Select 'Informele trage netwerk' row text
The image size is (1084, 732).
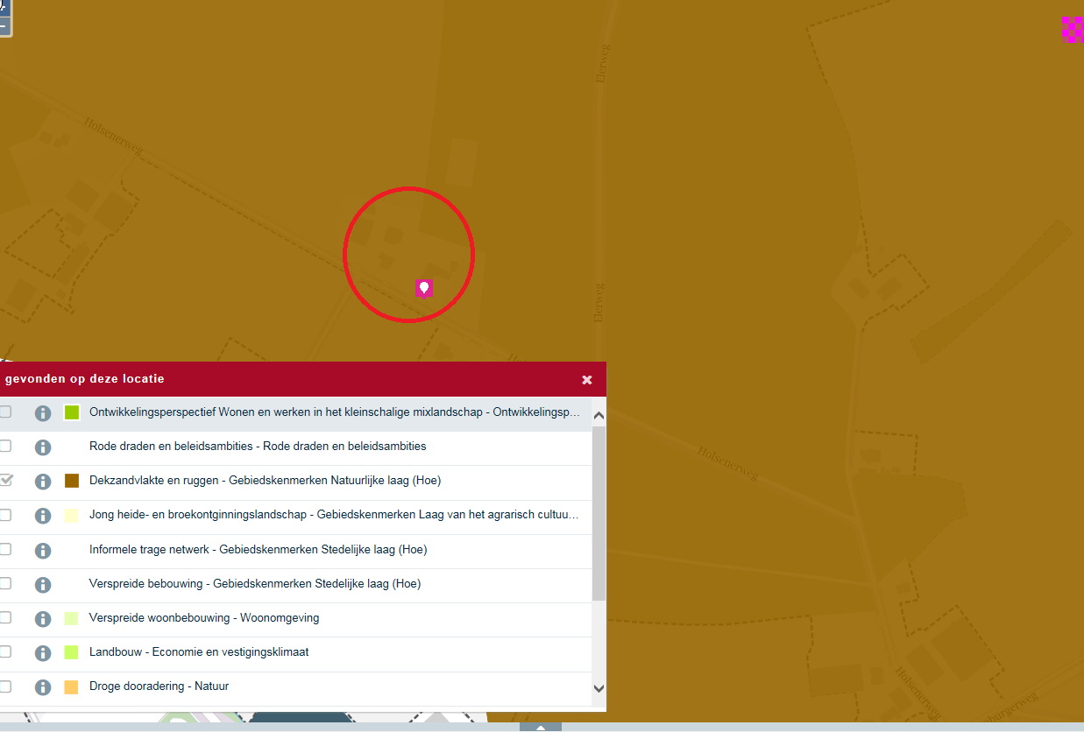(259, 549)
